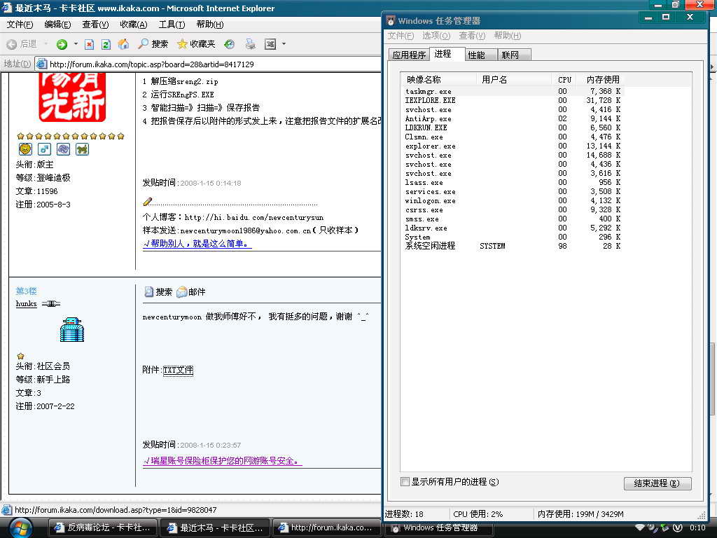The image size is (717, 538).
Task: Open IE 工具(T) menu
Action: [x=172, y=25]
